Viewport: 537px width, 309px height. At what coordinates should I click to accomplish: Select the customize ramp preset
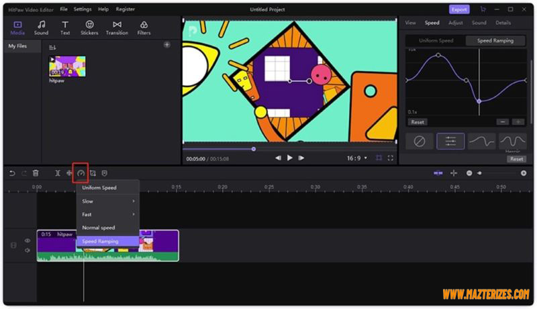coord(450,141)
